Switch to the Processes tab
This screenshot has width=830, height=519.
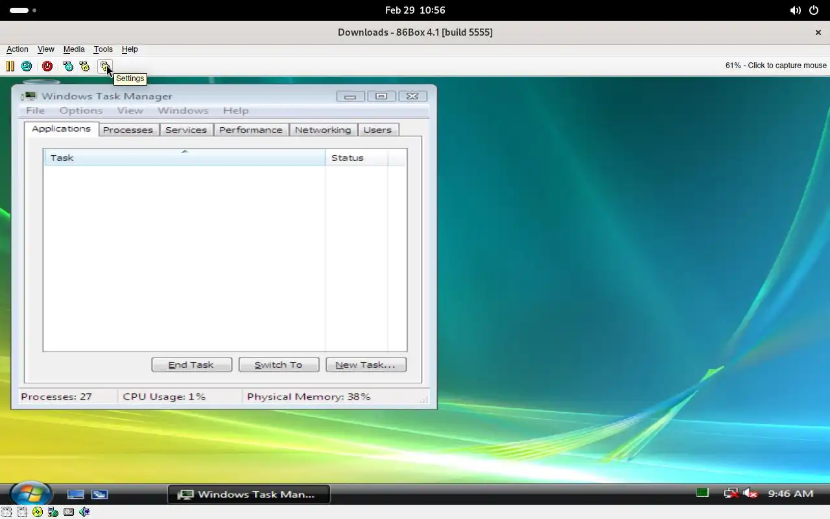[x=128, y=130]
